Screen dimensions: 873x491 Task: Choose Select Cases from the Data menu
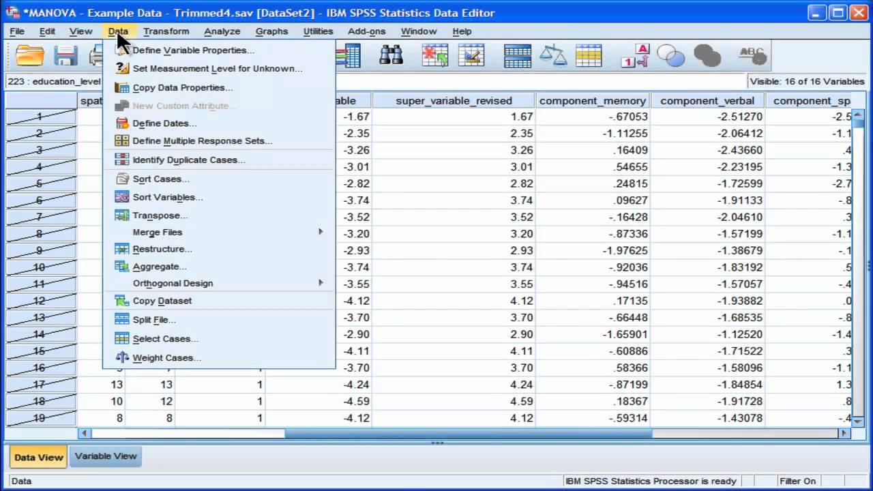tap(165, 339)
